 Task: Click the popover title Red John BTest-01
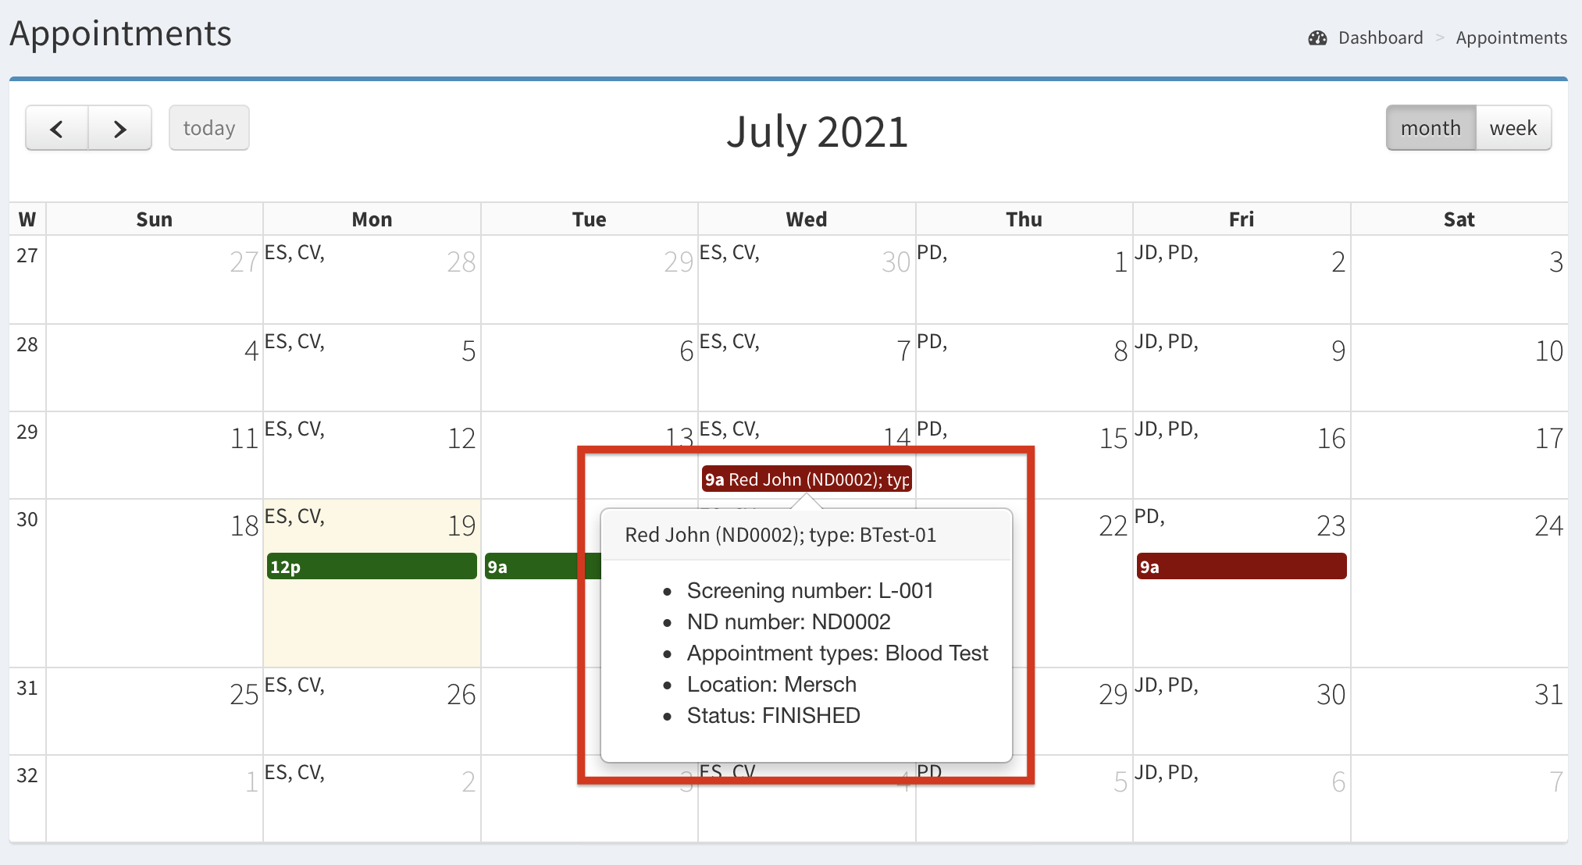pos(780,536)
